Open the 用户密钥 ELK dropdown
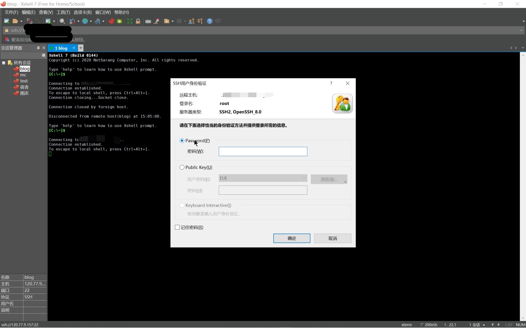 tap(263, 178)
